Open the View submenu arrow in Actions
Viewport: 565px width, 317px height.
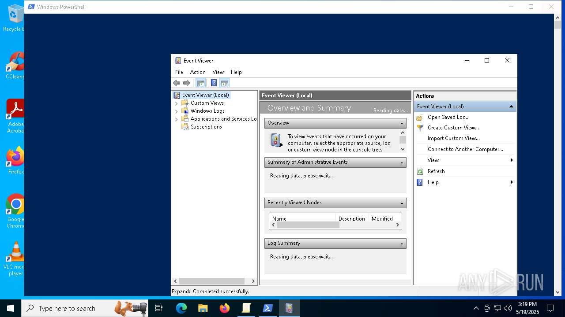512,160
